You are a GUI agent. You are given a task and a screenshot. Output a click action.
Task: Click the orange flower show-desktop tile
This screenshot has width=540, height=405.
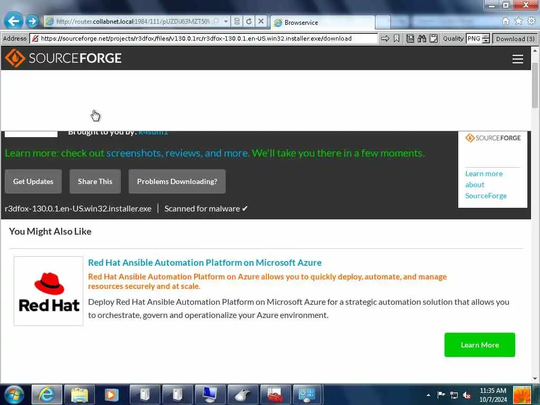[522, 395]
